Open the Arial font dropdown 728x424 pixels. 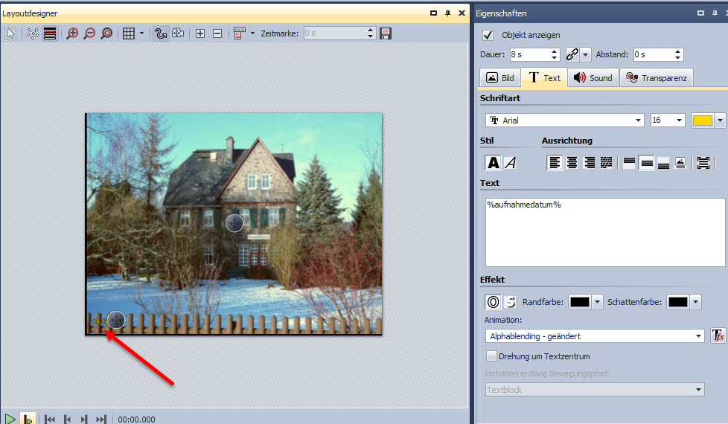(x=564, y=121)
